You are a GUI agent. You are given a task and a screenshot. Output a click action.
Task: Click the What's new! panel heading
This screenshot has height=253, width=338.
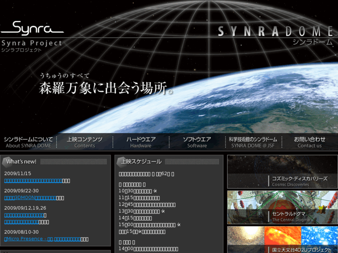pyautogui.click(x=21, y=162)
